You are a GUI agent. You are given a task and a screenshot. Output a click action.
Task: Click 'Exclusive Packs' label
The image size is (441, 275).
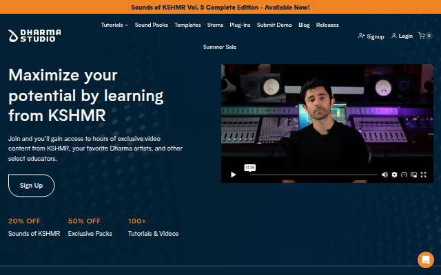pos(90,234)
